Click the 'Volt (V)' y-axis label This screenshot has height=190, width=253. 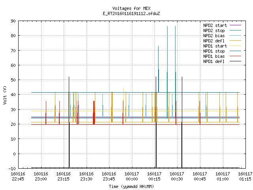pos(5,95)
